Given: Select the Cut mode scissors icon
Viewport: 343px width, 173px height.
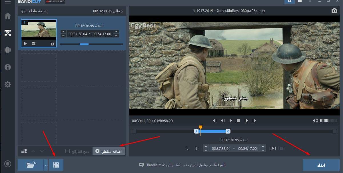Looking at the screenshot, I should click(x=8, y=33).
